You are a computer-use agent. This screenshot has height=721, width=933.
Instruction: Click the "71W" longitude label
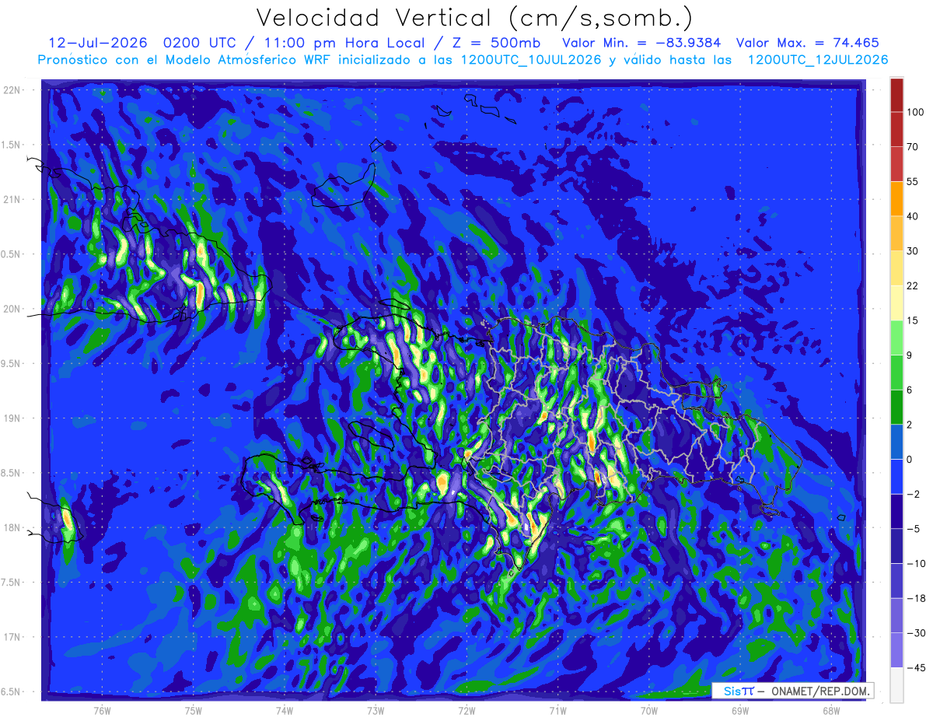(557, 710)
